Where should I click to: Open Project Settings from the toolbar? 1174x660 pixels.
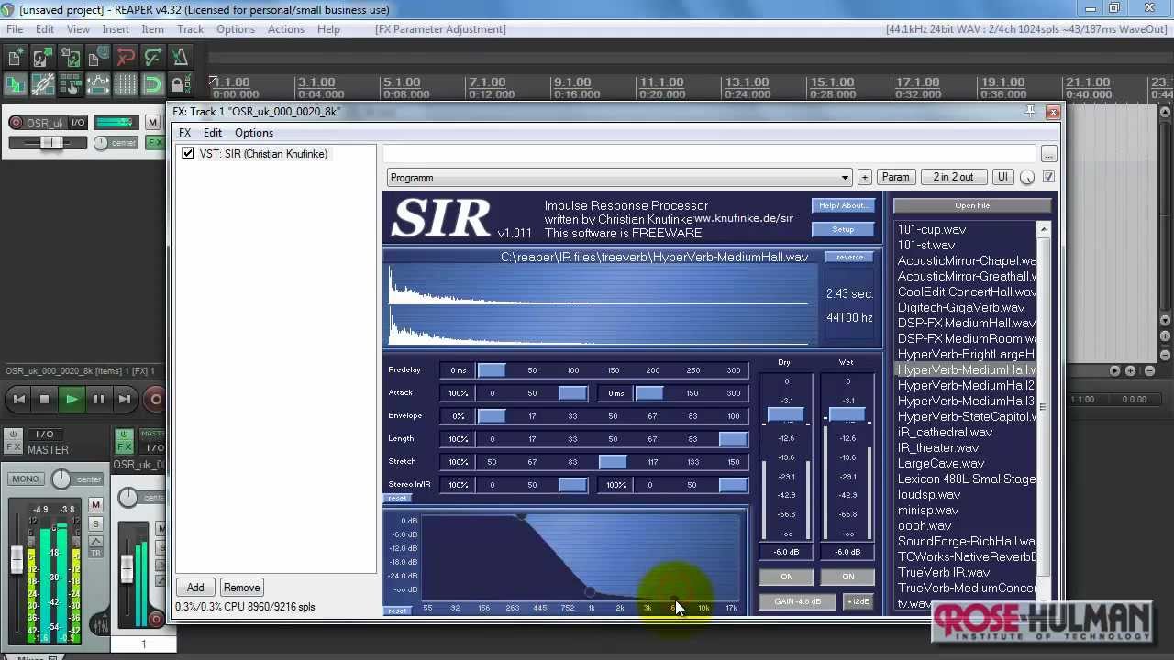[x=97, y=58]
